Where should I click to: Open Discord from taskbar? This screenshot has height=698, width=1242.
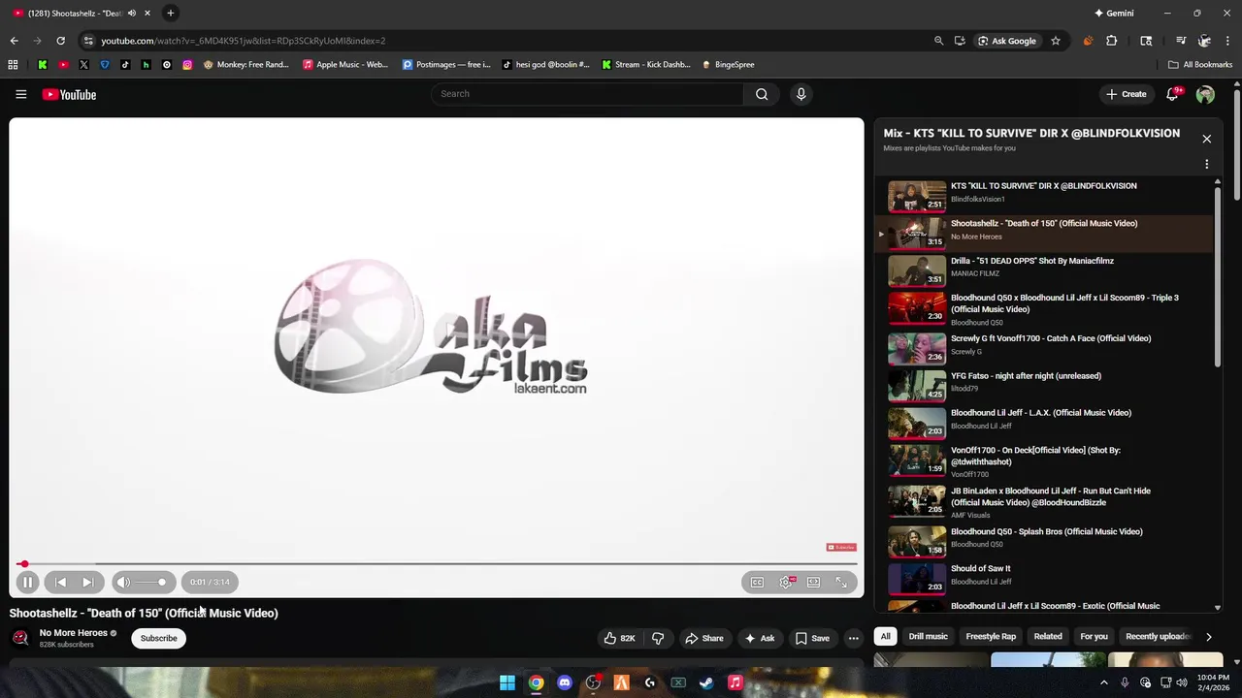565,682
